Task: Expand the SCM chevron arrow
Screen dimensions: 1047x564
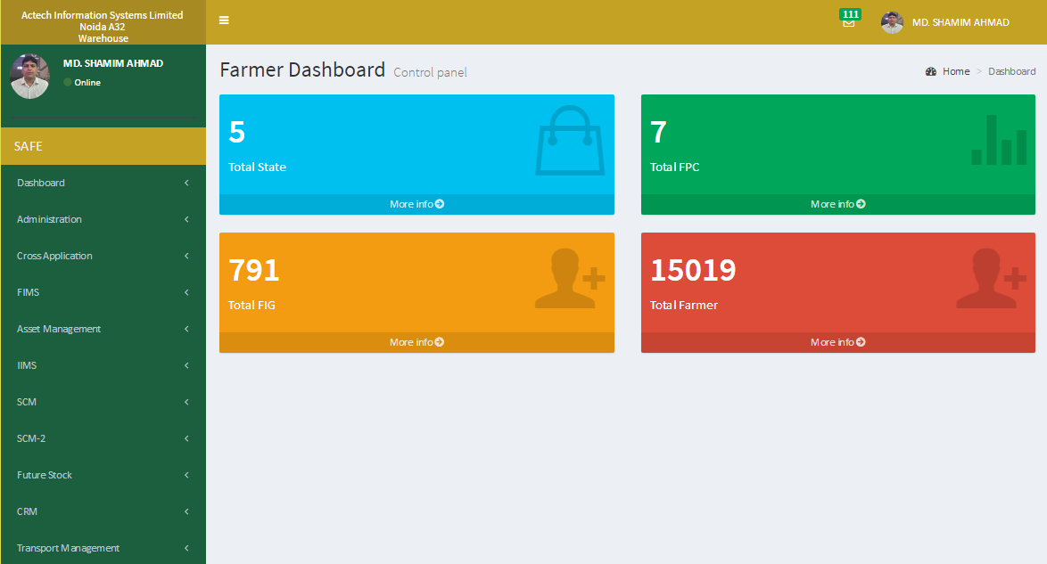Action: click(186, 402)
